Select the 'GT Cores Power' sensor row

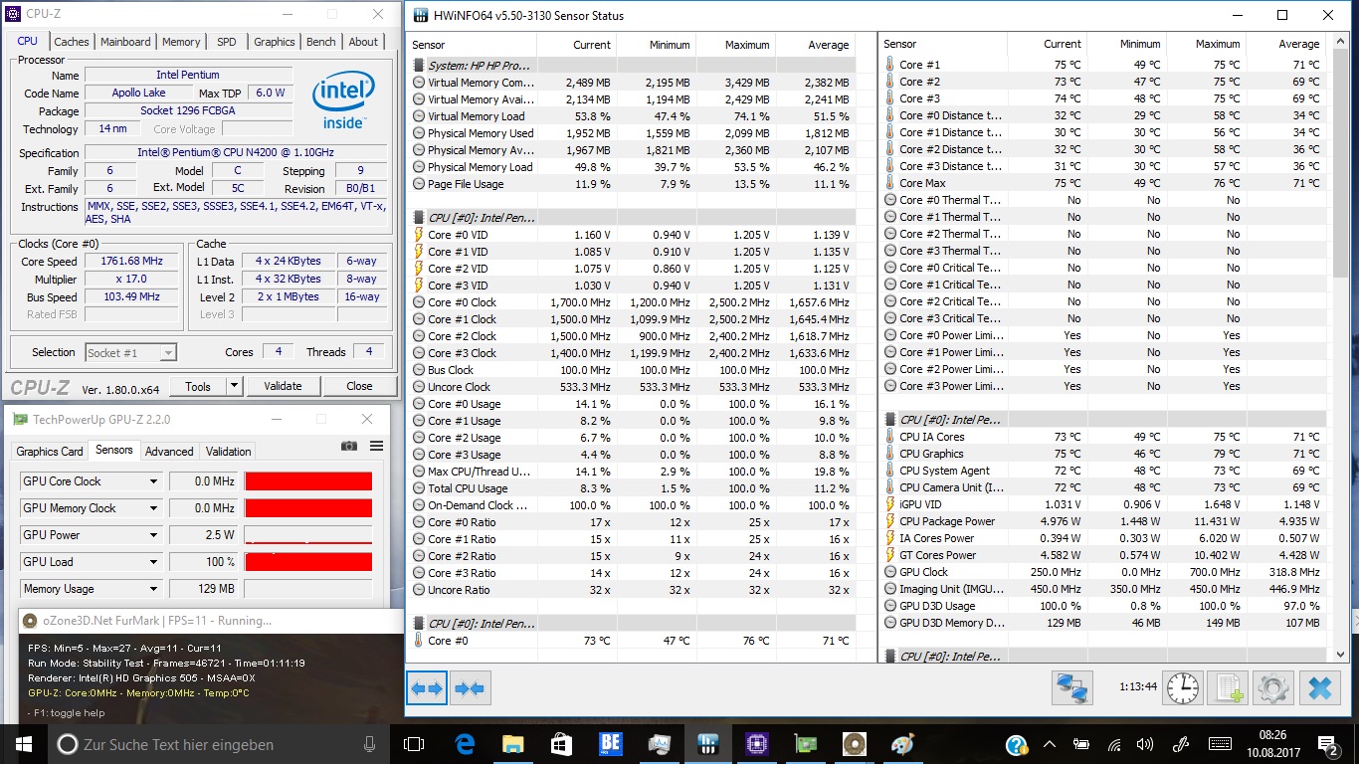click(x=1103, y=555)
